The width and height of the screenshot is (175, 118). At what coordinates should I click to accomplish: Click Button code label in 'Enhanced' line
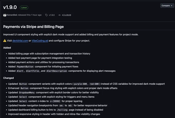coord(24,88)
